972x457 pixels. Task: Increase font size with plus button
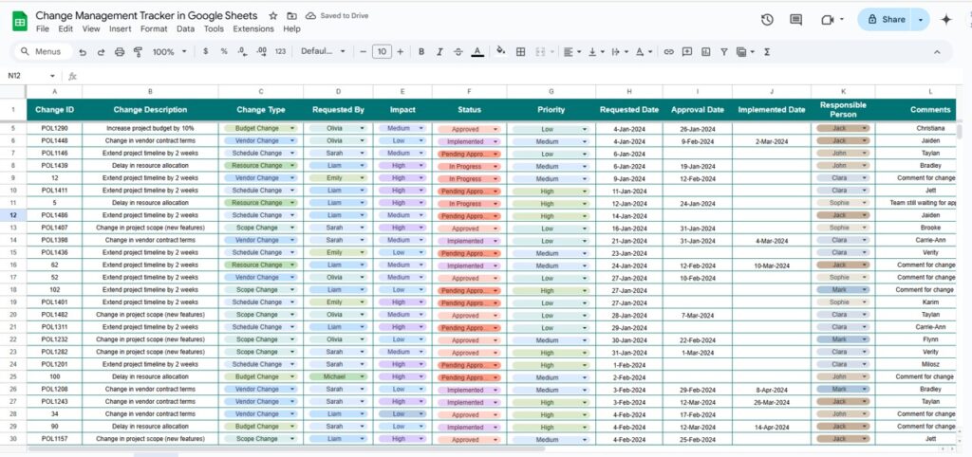(400, 52)
